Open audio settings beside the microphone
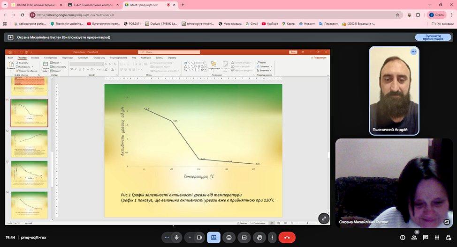This screenshot has width=457, height=247. coord(167,237)
